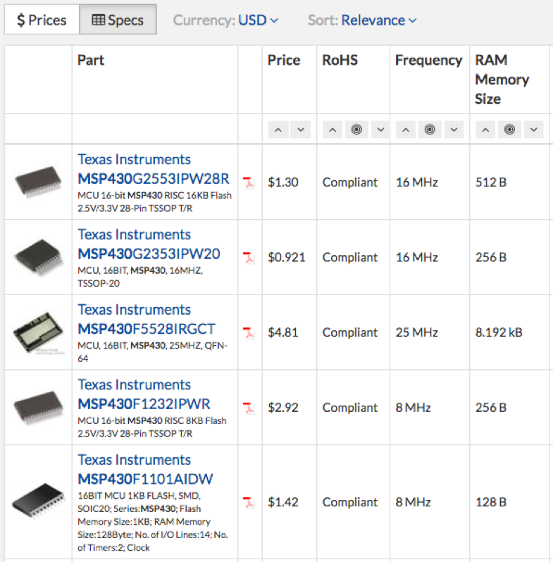Click the Frequency column filter target icon
Viewport: 553px width, 562px height.
point(430,130)
